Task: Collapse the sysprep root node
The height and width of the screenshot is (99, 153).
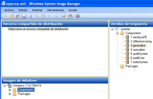Action: [x=112, y=29]
